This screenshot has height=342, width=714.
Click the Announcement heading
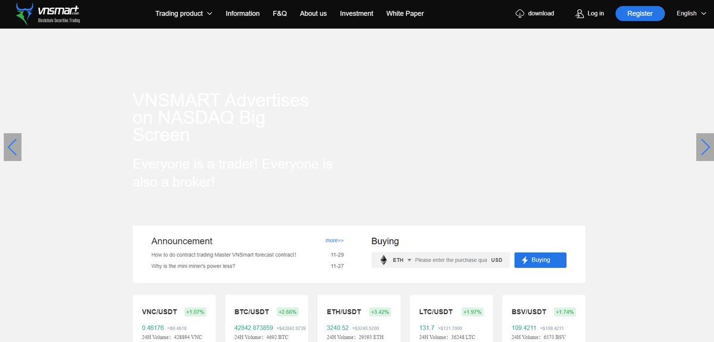click(x=182, y=241)
